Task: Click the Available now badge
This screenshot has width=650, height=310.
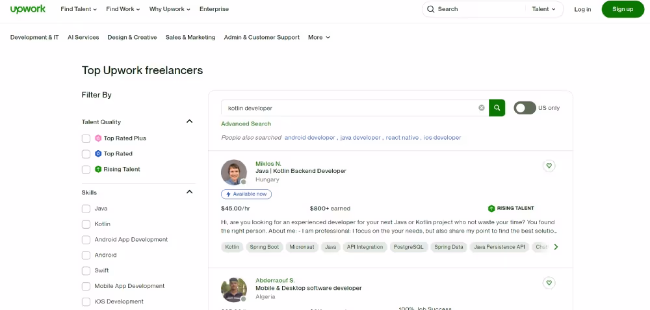Action: (x=246, y=194)
